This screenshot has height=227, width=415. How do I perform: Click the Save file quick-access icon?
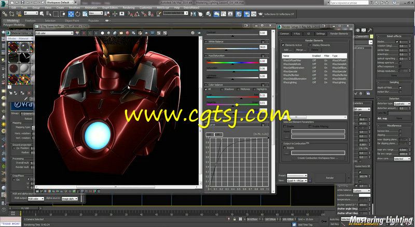click(22, 3)
